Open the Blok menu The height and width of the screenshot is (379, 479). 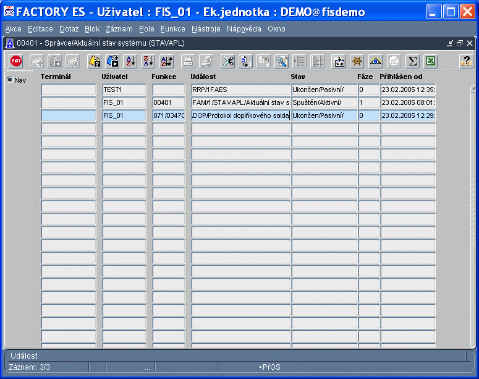tap(92, 29)
